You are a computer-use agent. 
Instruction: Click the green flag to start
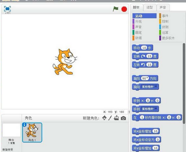[x=116, y=9]
